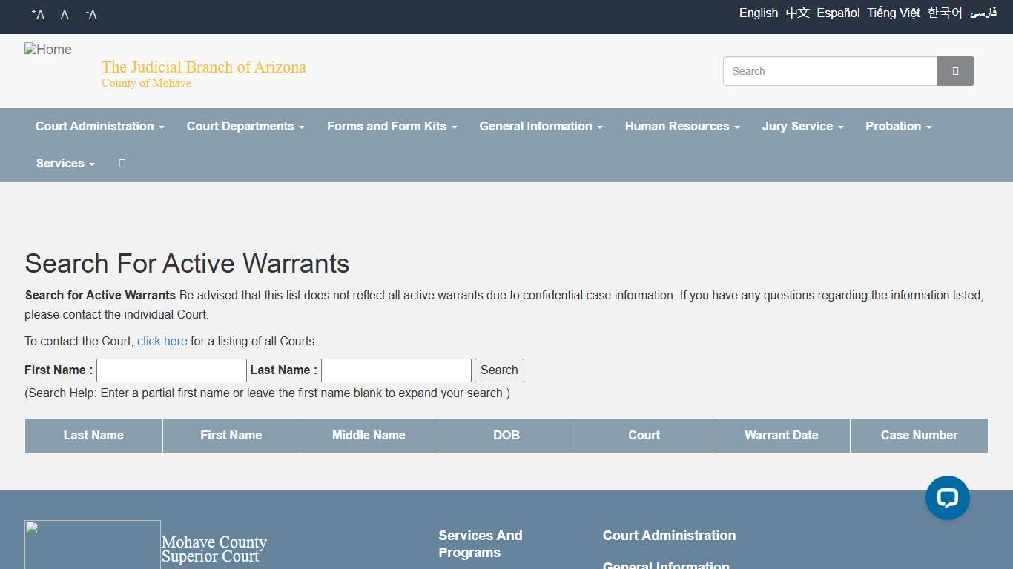Expand the Court Administration dropdown menu
1013x569 pixels.
(99, 127)
